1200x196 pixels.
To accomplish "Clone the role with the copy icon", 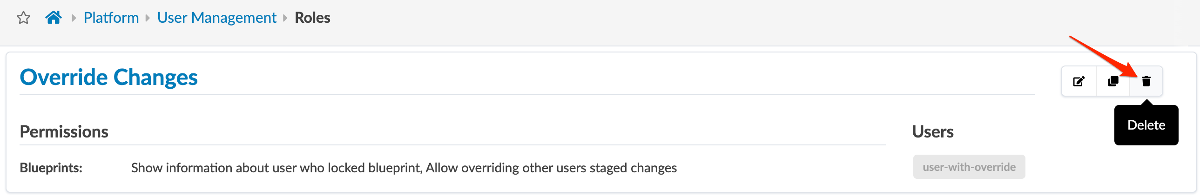I will click(x=1113, y=82).
